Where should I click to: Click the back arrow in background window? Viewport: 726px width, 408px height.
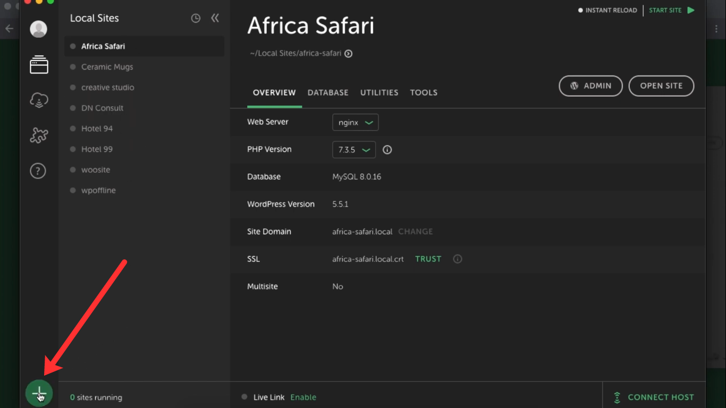point(10,29)
